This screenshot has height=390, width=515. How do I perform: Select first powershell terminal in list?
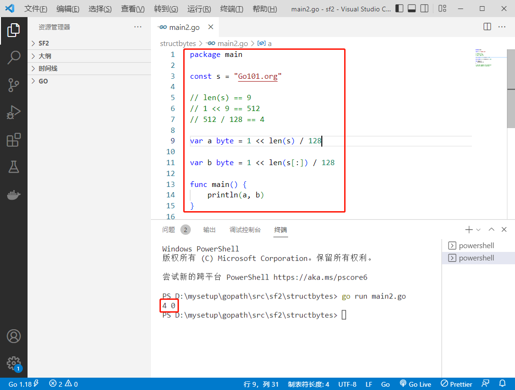(478, 246)
